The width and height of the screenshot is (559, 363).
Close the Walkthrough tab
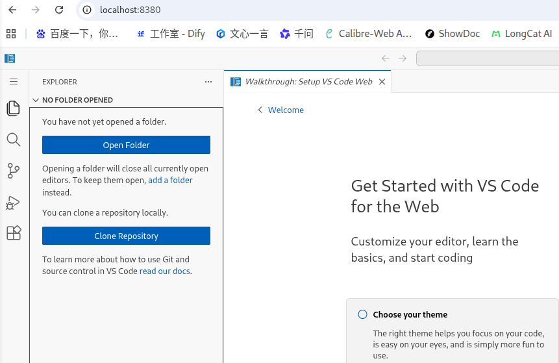382,82
